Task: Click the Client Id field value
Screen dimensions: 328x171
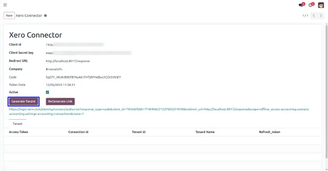Action: pyautogui.click(x=75, y=45)
